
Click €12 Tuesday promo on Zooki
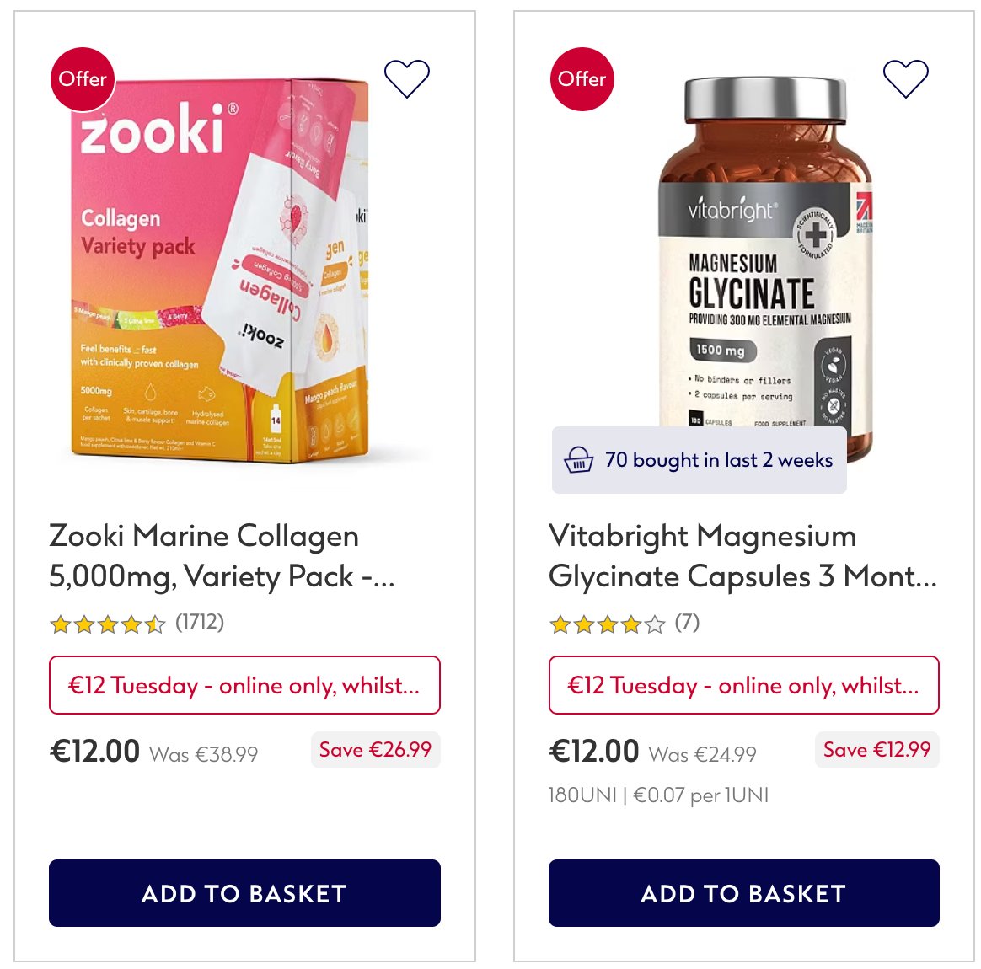(x=244, y=685)
